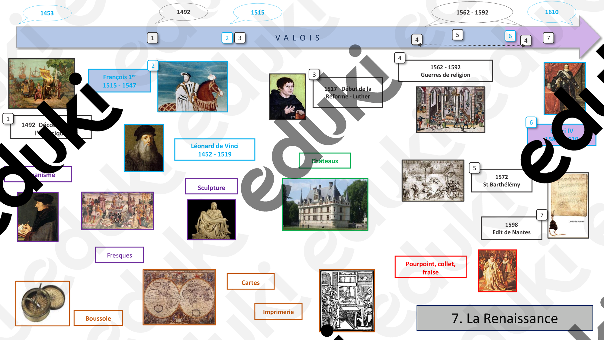Screen dimensions: 604x340
Task: Select marker 1 on the timeline arrow
Action: tap(153, 38)
